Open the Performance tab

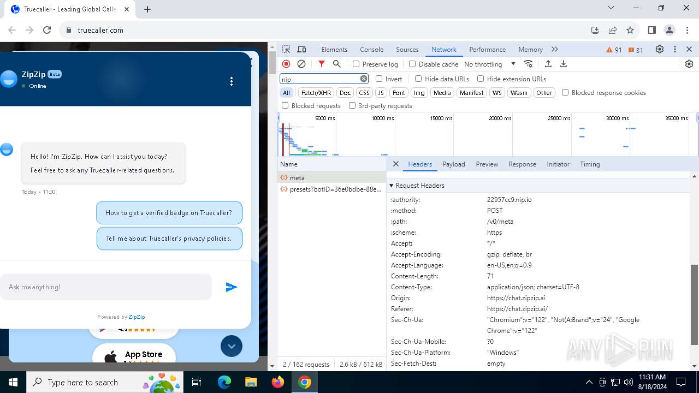[x=487, y=49]
